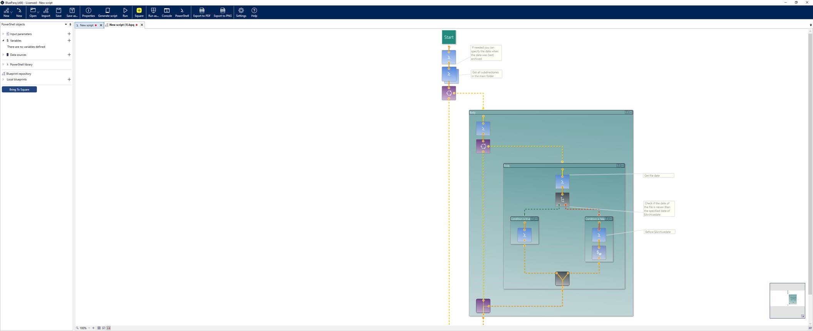Switch to the New script tab

pos(86,25)
